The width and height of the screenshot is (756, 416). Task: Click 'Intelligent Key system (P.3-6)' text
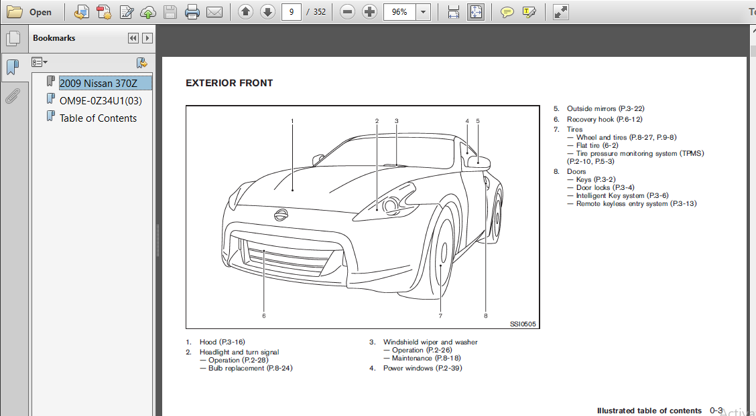click(623, 196)
